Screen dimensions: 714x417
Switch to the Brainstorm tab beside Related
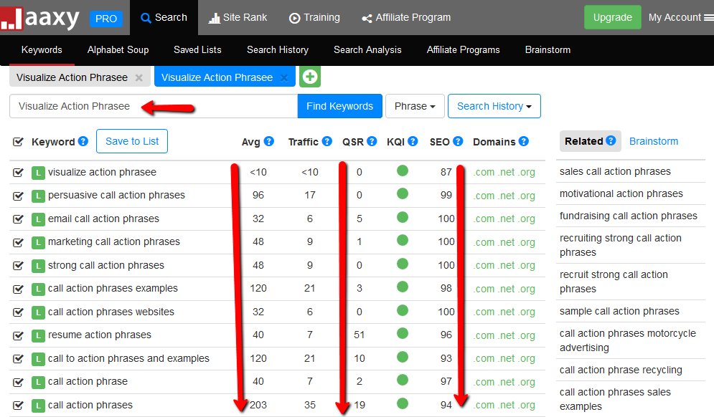coord(654,141)
